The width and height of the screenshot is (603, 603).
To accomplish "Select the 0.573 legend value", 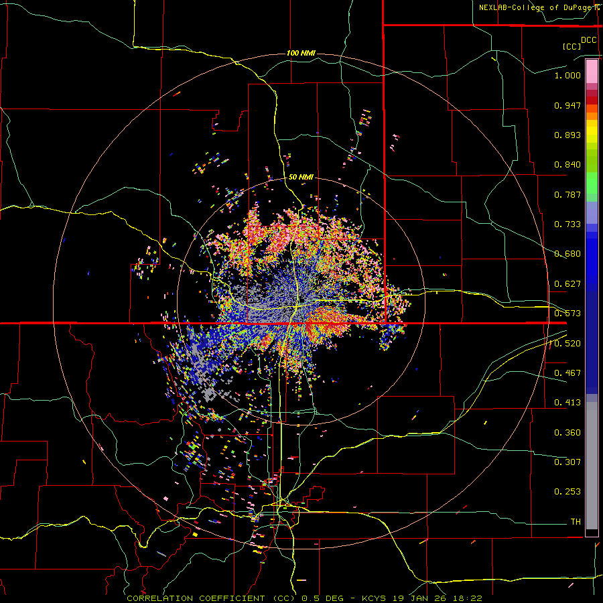I will click(x=567, y=314).
